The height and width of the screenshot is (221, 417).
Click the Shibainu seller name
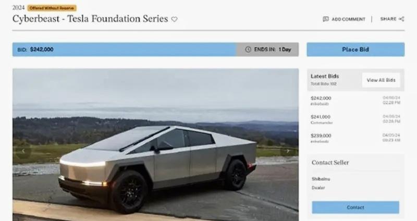coord(321,179)
